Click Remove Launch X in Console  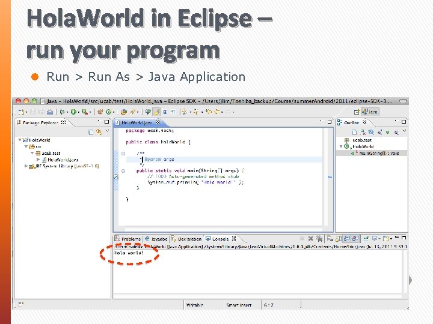[310, 239]
